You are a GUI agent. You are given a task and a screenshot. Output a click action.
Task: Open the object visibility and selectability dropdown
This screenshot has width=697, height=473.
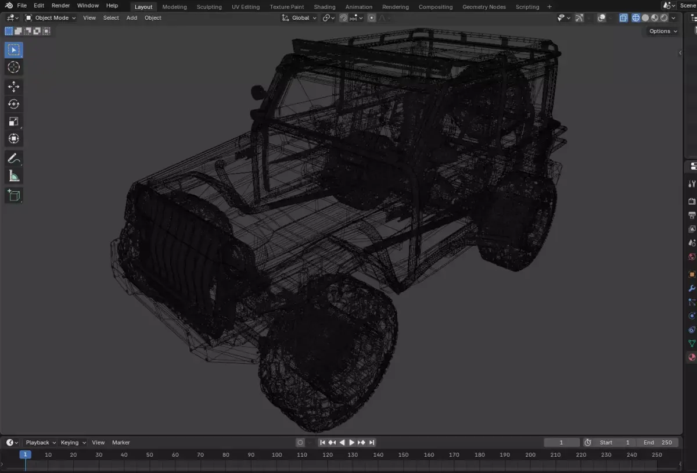pyautogui.click(x=563, y=18)
